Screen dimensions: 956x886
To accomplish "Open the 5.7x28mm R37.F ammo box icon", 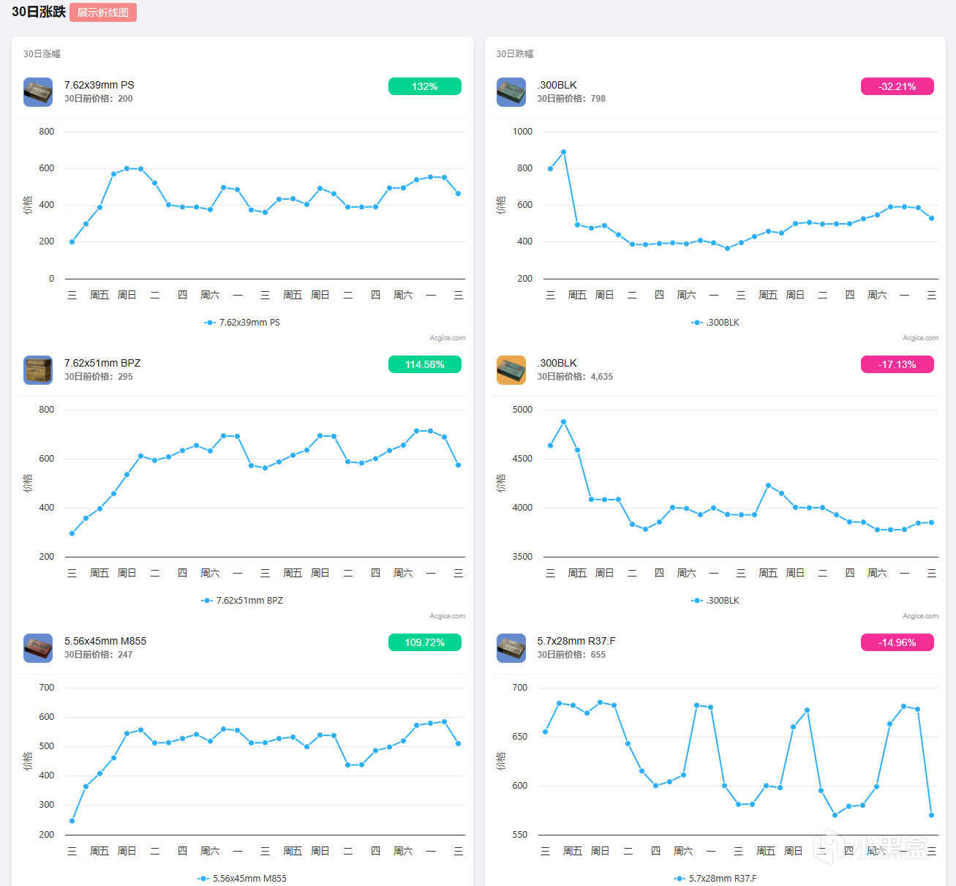I will pyautogui.click(x=511, y=648).
